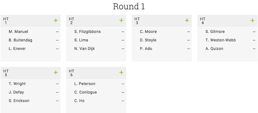Open heat 5 details via plus icon

56,72
